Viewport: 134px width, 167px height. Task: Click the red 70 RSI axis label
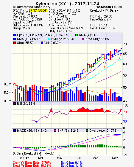[x=125, y=112]
